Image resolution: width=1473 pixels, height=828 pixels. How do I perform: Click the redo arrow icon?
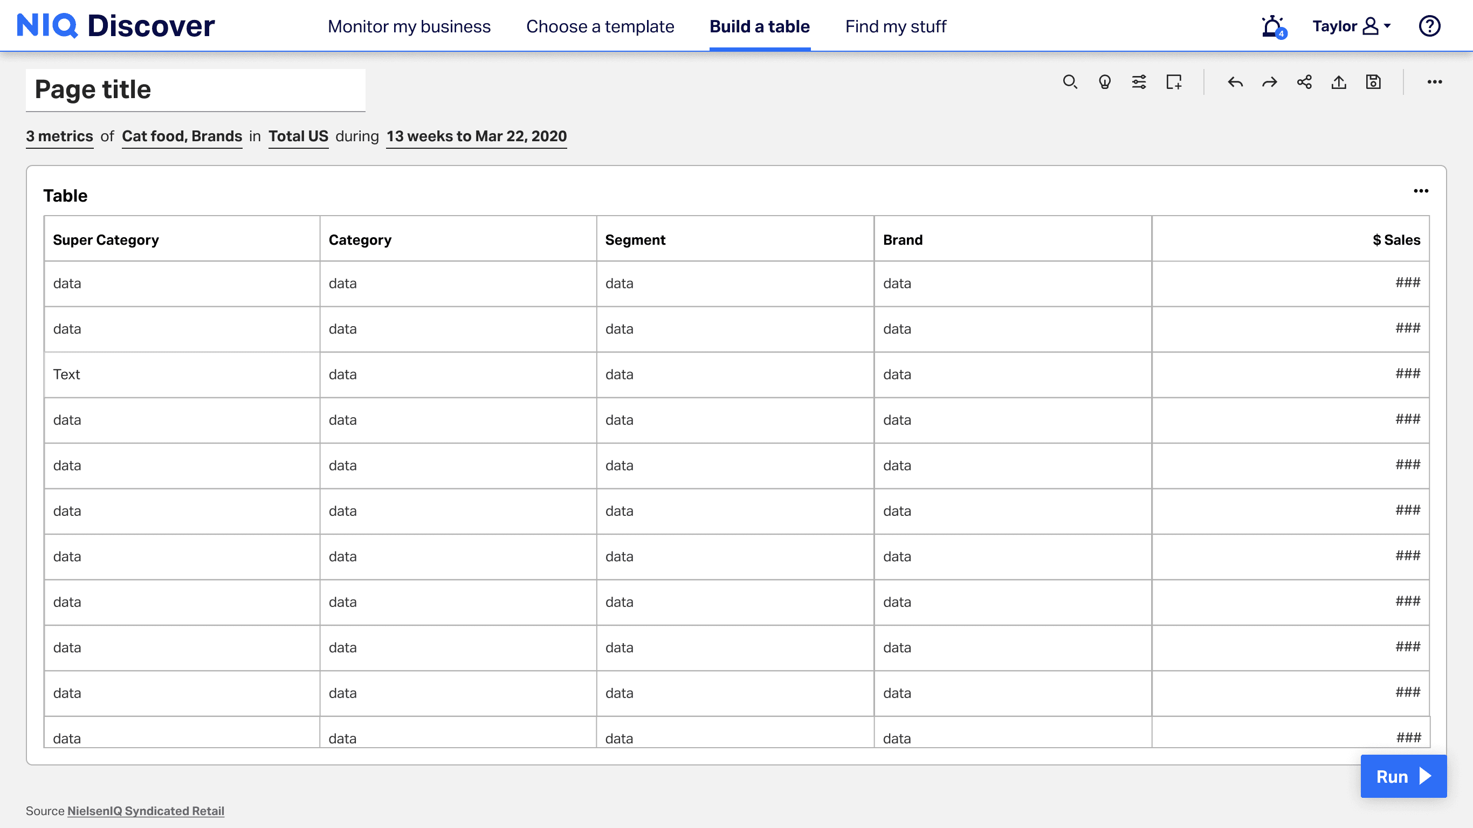click(1269, 82)
